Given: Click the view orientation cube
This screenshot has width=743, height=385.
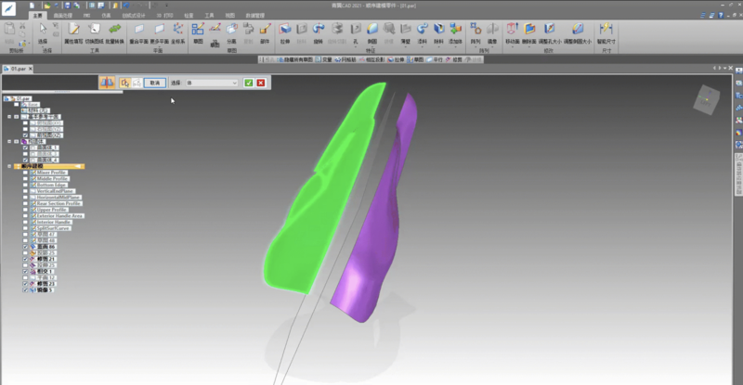Looking at the screenshot, I should click(x=708, y=98).
